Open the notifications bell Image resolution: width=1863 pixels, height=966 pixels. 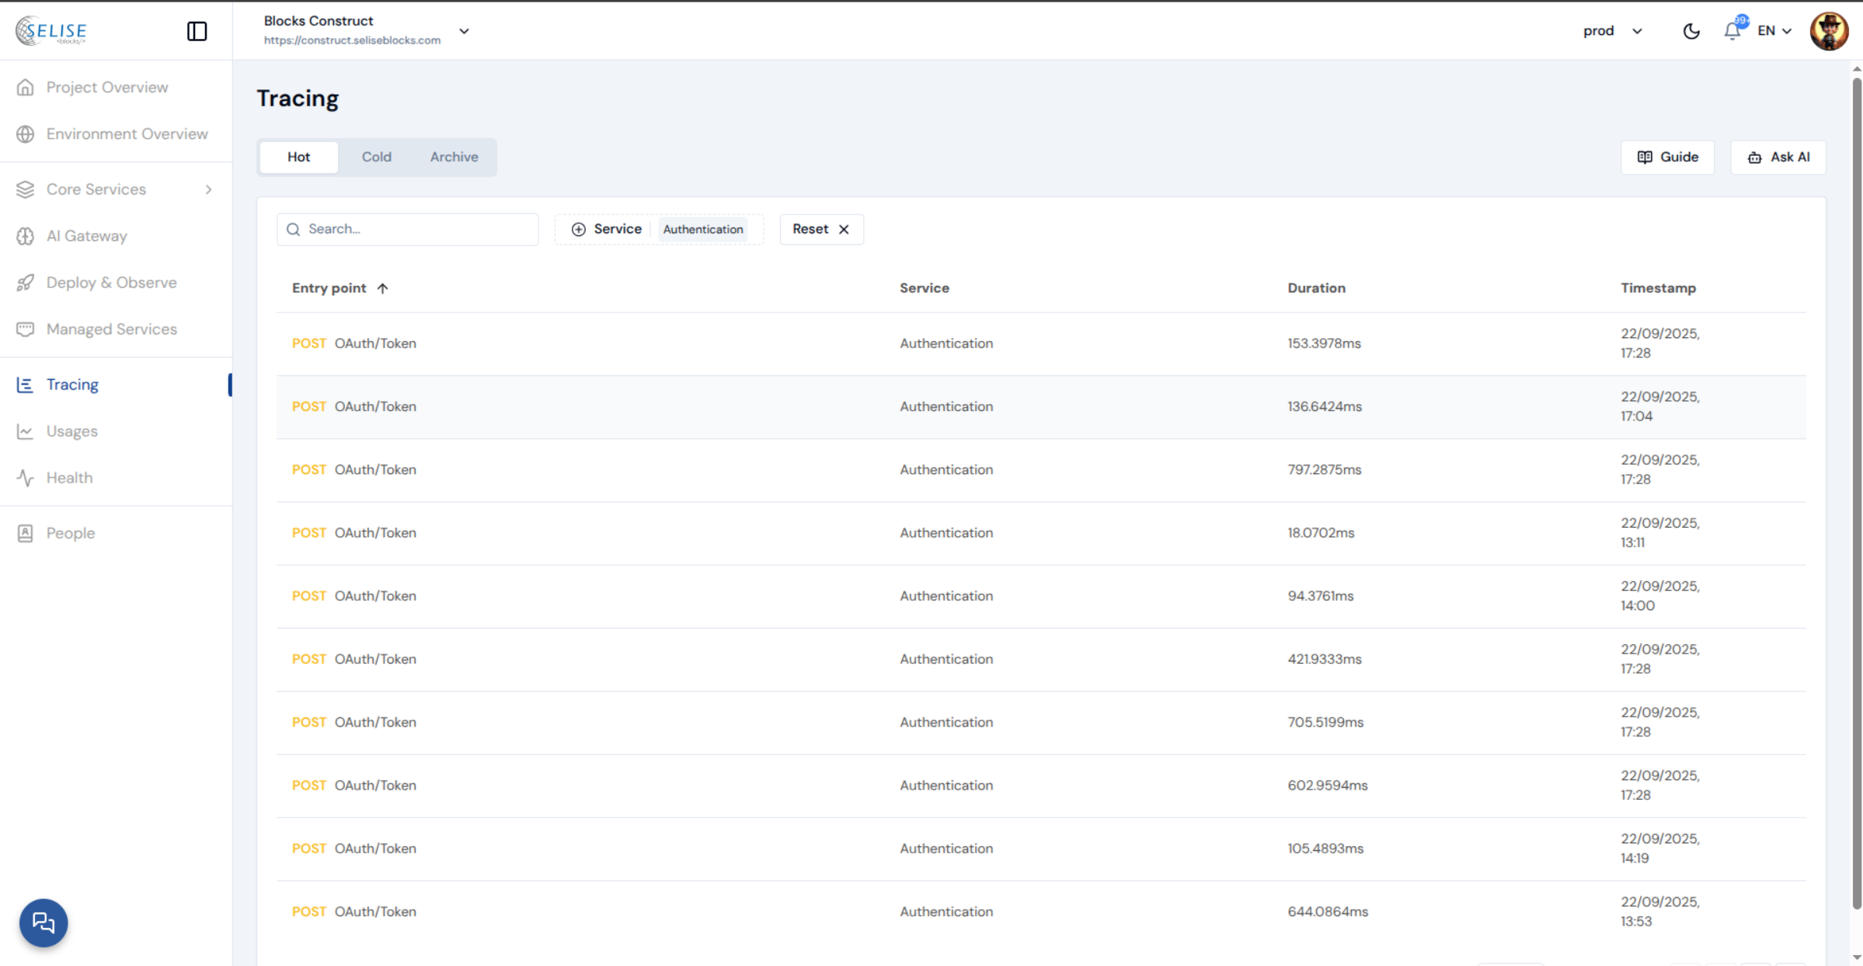click(1732, 31)
